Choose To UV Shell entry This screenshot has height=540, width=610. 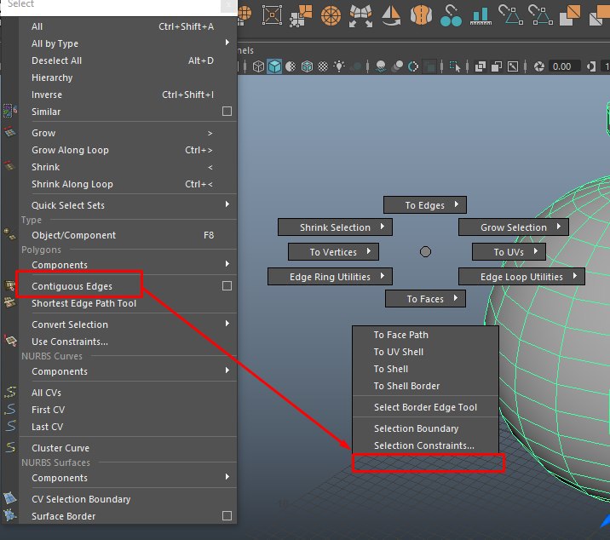(425, 352)
